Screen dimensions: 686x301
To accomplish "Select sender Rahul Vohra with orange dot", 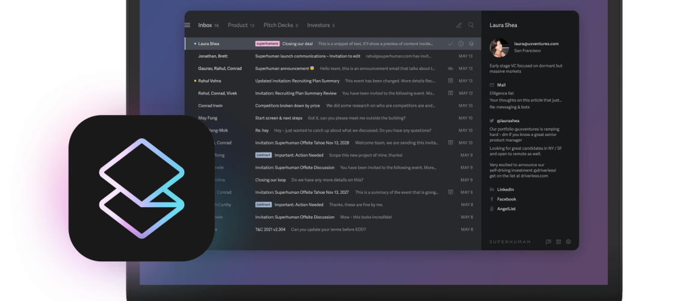I will [209, 81].
